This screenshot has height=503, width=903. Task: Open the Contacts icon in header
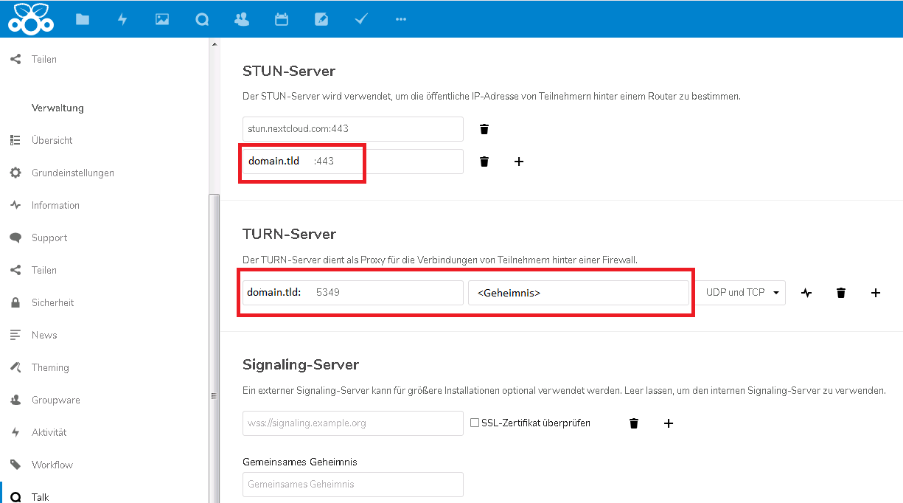pyautogui.click(x=242, y=19)
